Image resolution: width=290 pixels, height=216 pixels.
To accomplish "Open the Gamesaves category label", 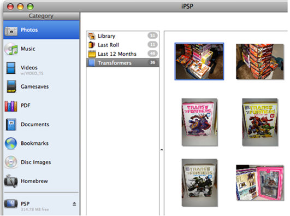I will click(35, 86).
